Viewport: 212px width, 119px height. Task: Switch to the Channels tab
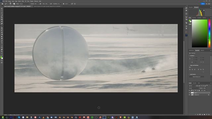coord(194,83)
